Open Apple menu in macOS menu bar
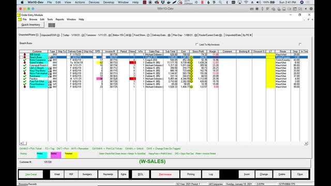 point(22,2)
